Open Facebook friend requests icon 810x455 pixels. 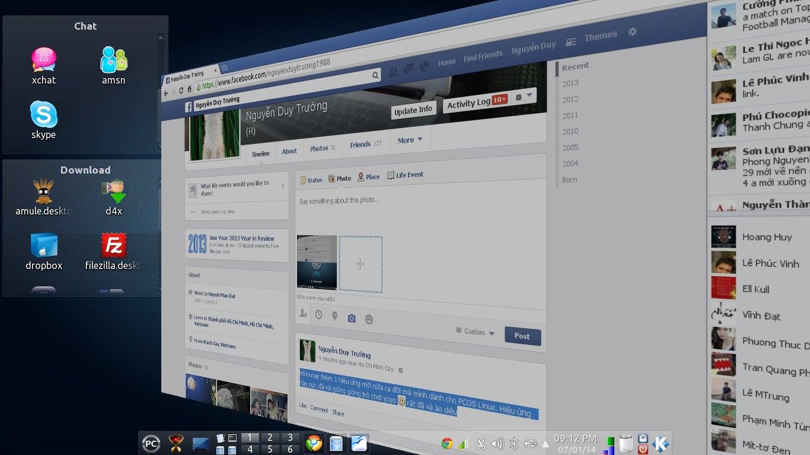pyautogui.click(x=393, y=72)
